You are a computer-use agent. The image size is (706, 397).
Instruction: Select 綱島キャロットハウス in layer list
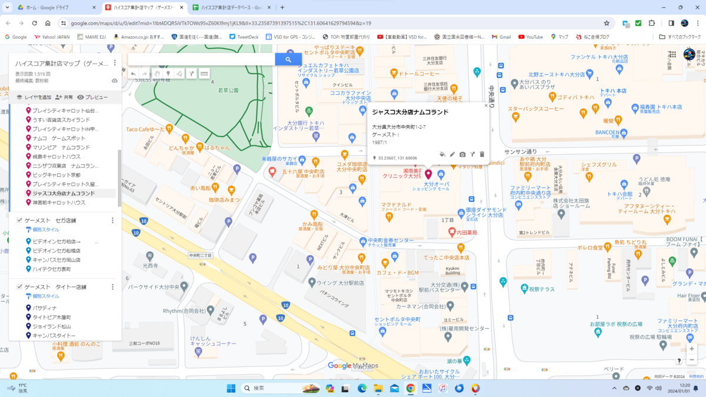coord(56,156)
